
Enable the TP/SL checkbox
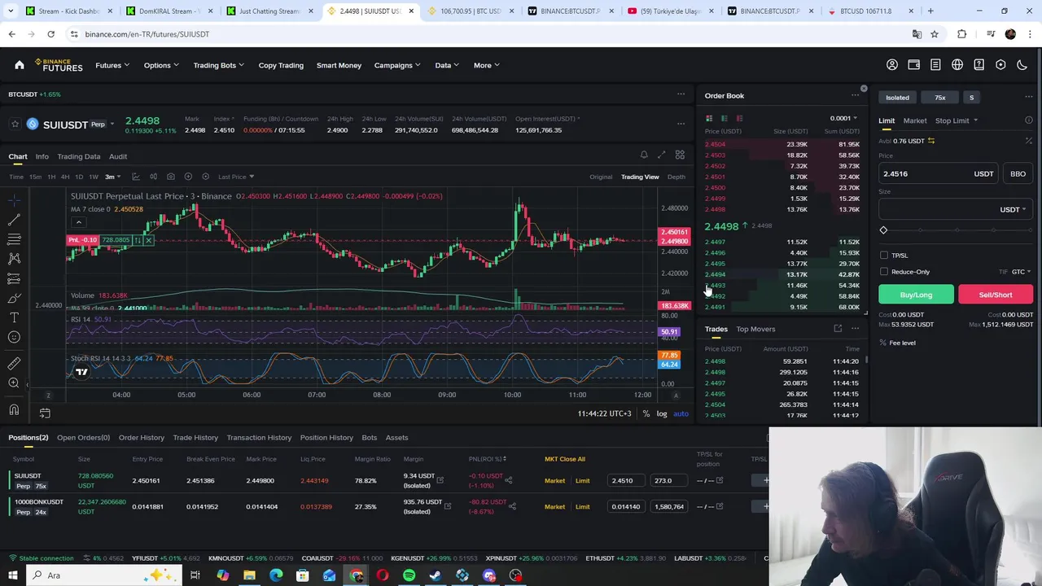(884, 256)
